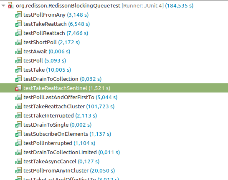The width and height of the screenshot is (228, 180).
Task: Select testTakeReattachCluster (101,723 s) row
Action: tap(69, 107)
